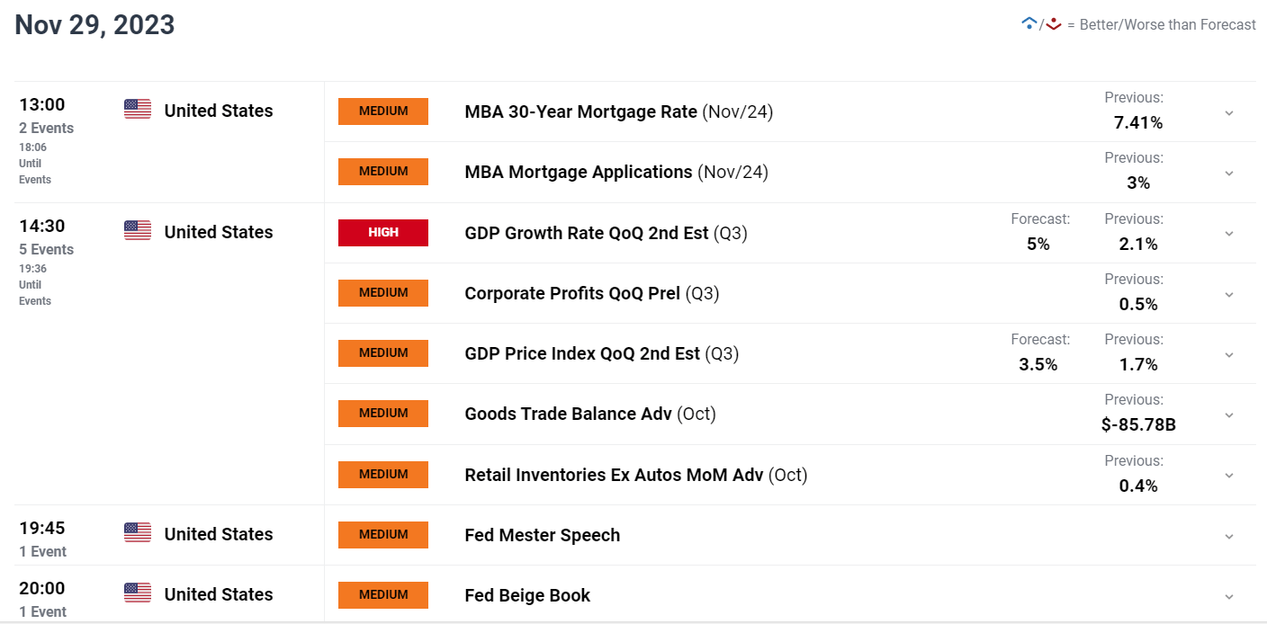Expand GDP Growth Rate QoQ 2nd Est details
Screen dimensions: 1267x624
pos(1229,234)
